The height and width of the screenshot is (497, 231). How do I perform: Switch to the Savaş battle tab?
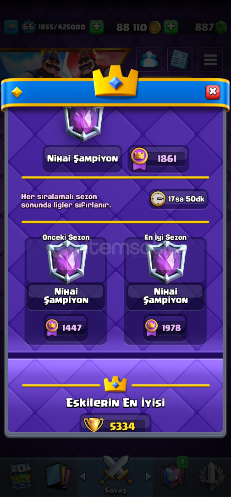(x=115, y=474)
